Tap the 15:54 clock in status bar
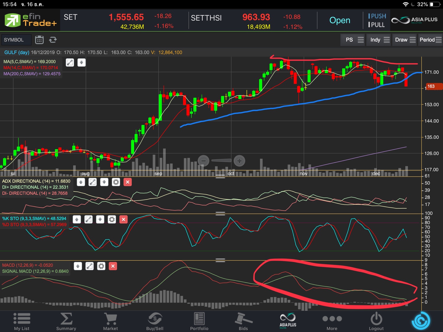The height and width of the screenshot is (332, 443). click(10, 4)
